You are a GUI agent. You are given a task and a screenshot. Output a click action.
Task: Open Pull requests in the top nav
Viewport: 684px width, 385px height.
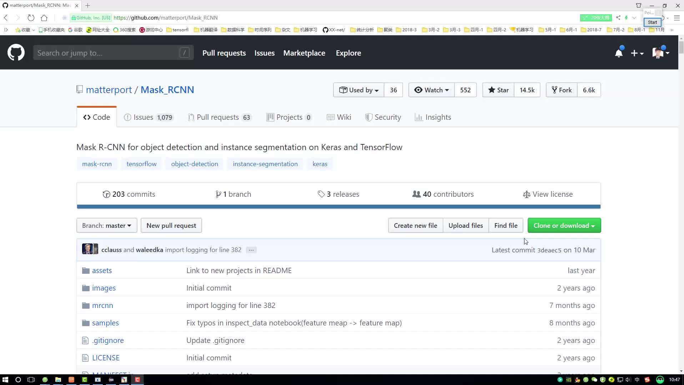coord(224,53)
